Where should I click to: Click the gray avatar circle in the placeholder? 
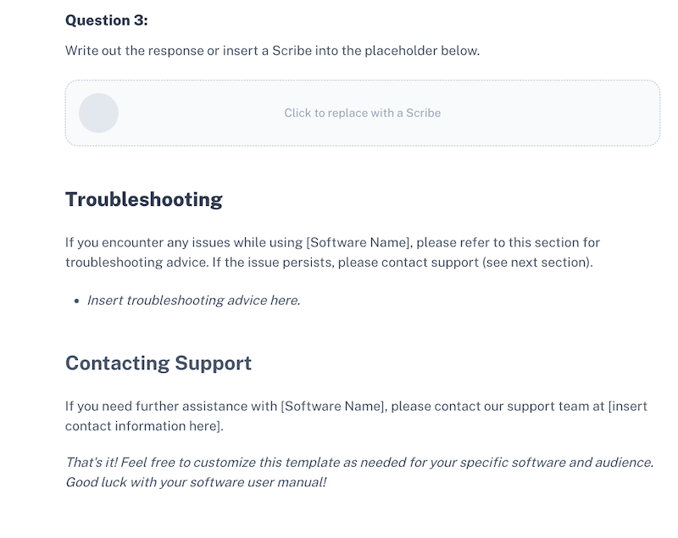coord(99,112)
